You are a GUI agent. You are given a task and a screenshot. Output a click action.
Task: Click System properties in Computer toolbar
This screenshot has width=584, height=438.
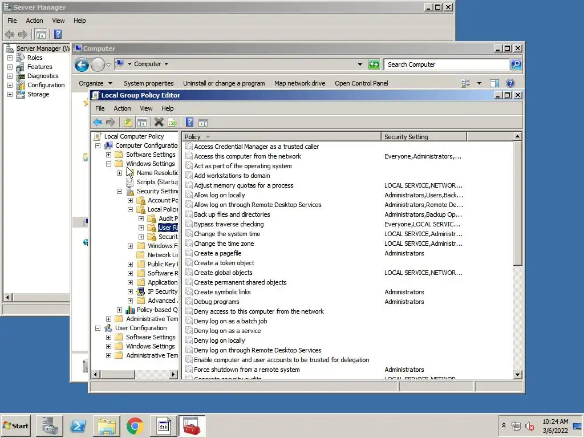(x=149, y=83)
